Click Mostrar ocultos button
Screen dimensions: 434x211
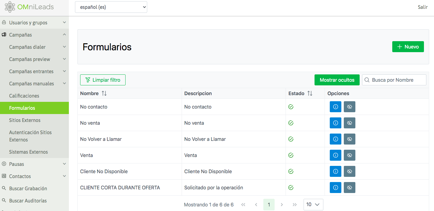pos(337,80)
